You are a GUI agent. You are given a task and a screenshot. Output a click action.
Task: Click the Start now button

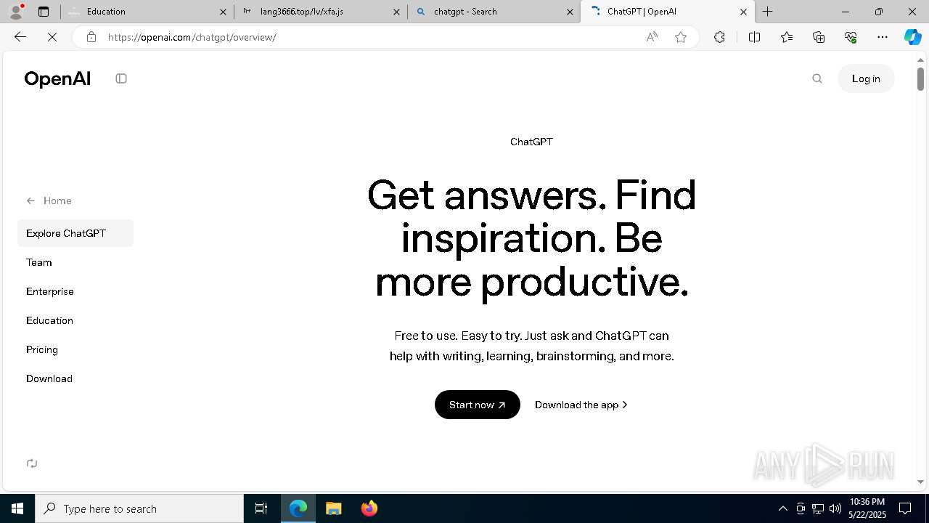pos(478,405)
